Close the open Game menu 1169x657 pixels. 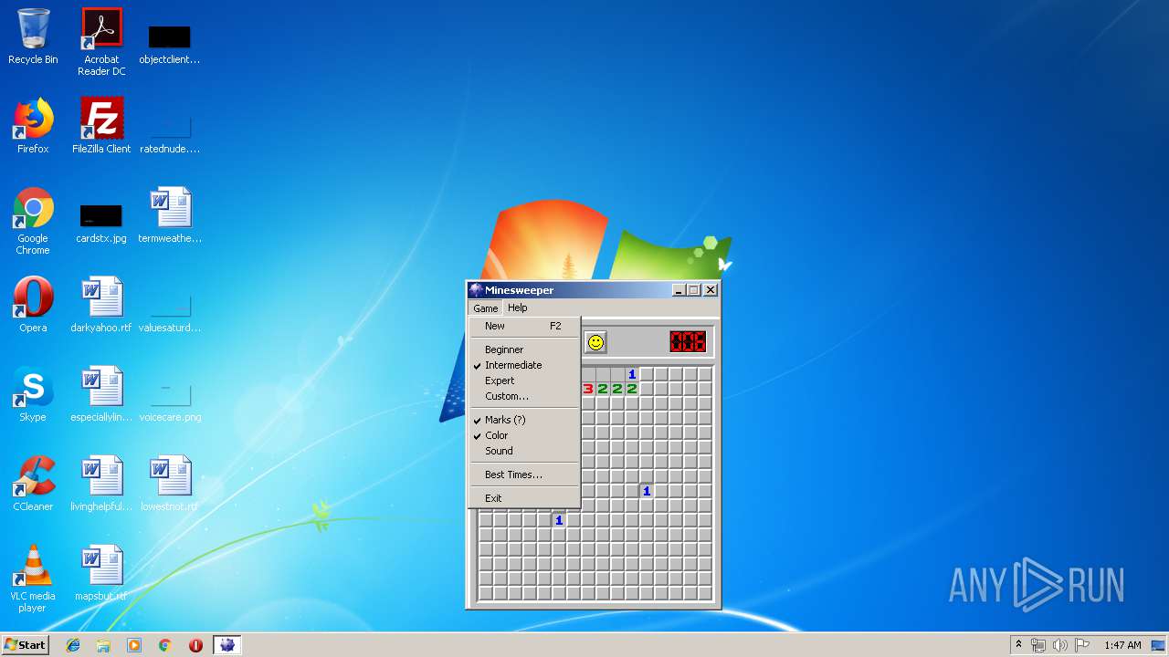pos(485,308)
